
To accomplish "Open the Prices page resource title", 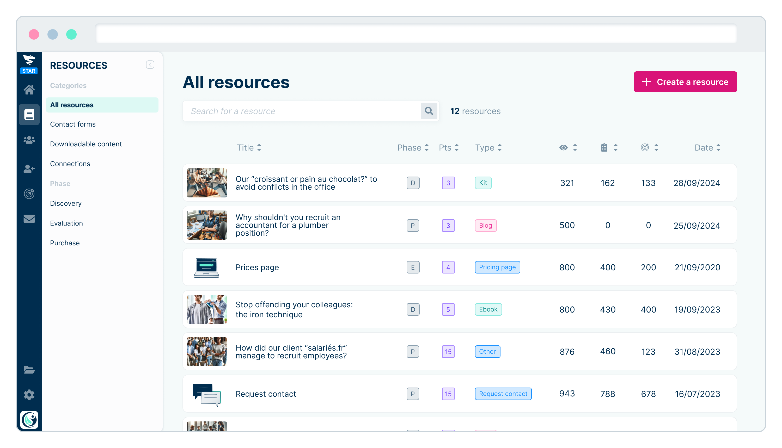I will tap(257, 267).
